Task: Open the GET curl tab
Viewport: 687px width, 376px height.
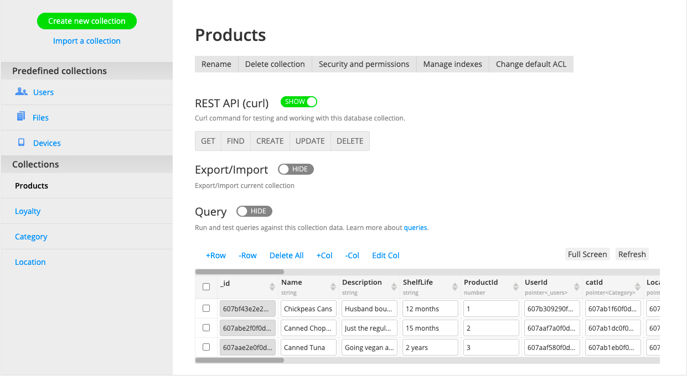Action: tap(208, 141)
